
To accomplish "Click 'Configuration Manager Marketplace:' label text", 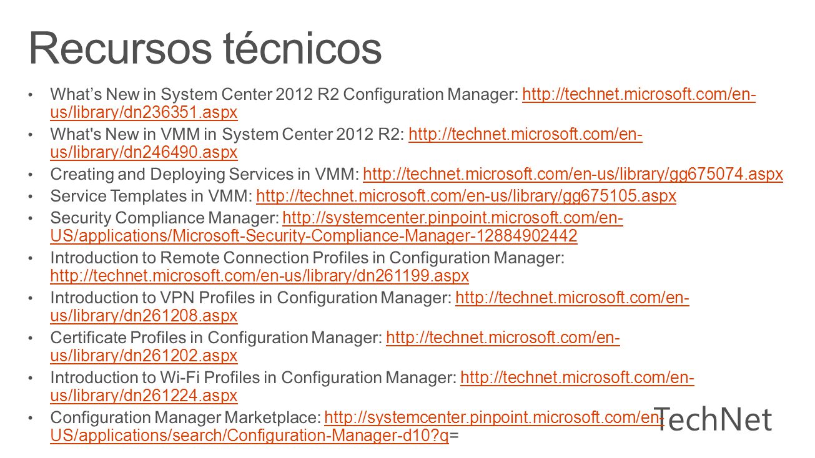I will point(185,417).
